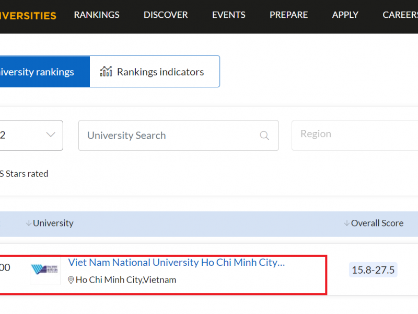Go to the EVENTS menu item
This screenshot has height=314, width=418.
tap(229, 15)
